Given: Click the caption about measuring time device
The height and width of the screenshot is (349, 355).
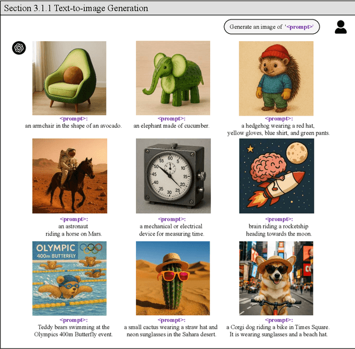Looking at the screenshot, I should pos(172,230).
